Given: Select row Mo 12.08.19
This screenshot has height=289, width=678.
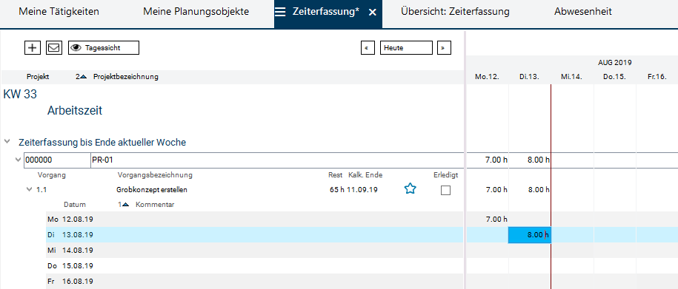Looking at the screenshot, I should pos(254,220).
